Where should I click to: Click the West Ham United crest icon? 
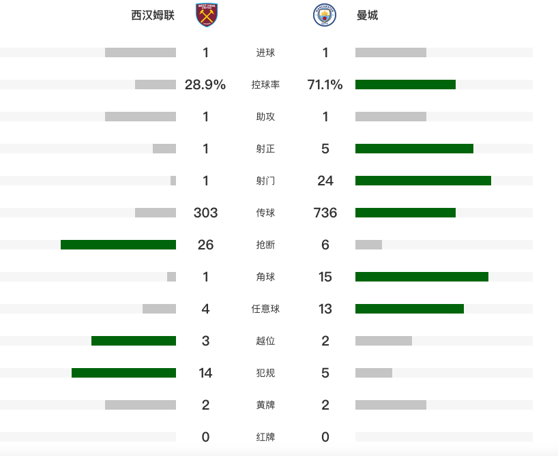[207, 15]
